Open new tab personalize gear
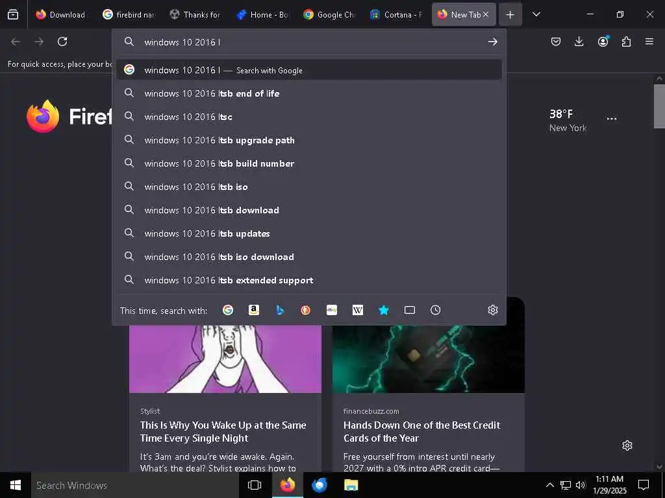 pyautogui.click(x=627, y=445)
